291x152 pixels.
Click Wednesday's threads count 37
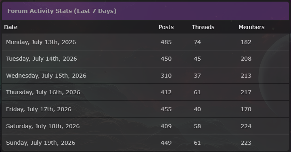197,76
